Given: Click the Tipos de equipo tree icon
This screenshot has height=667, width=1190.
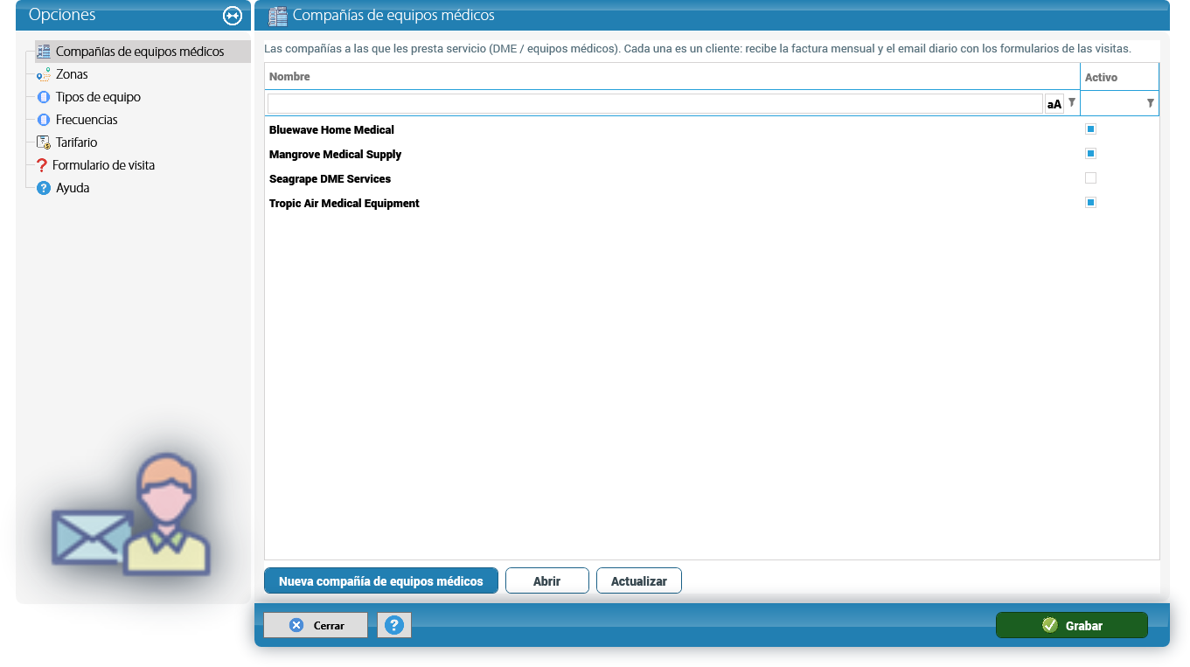Looking at the screenshot, I should [x=44, y=97].
